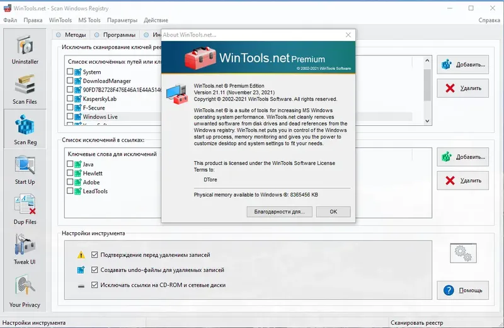The width and height of the screenshot is (504, 328).
Task: Open the WinTools menu
Action: (60, 20)
